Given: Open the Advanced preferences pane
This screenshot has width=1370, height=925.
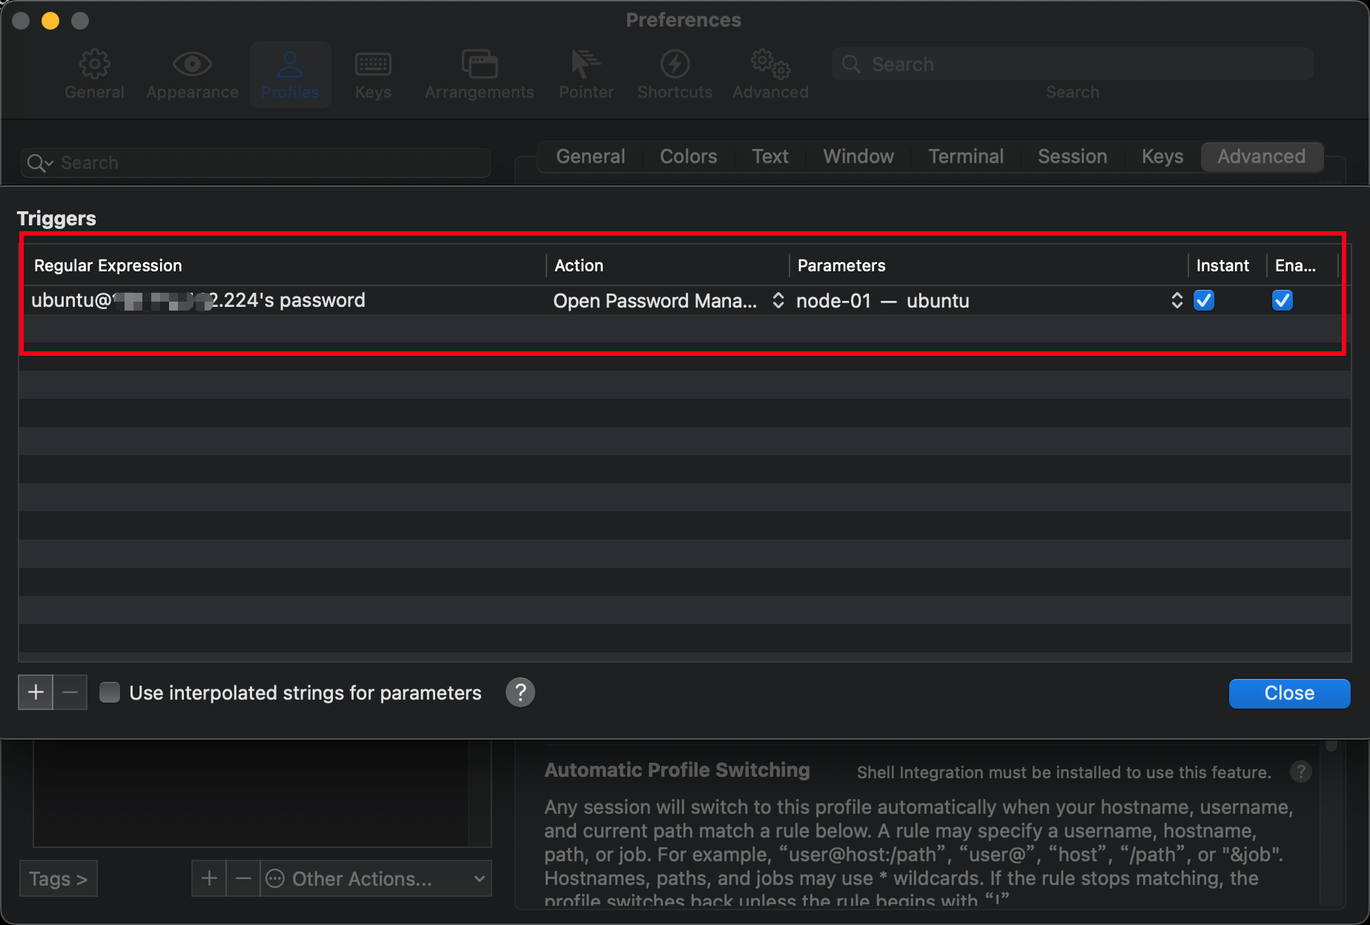Looking at the screenshot, I should coord(770,74).
